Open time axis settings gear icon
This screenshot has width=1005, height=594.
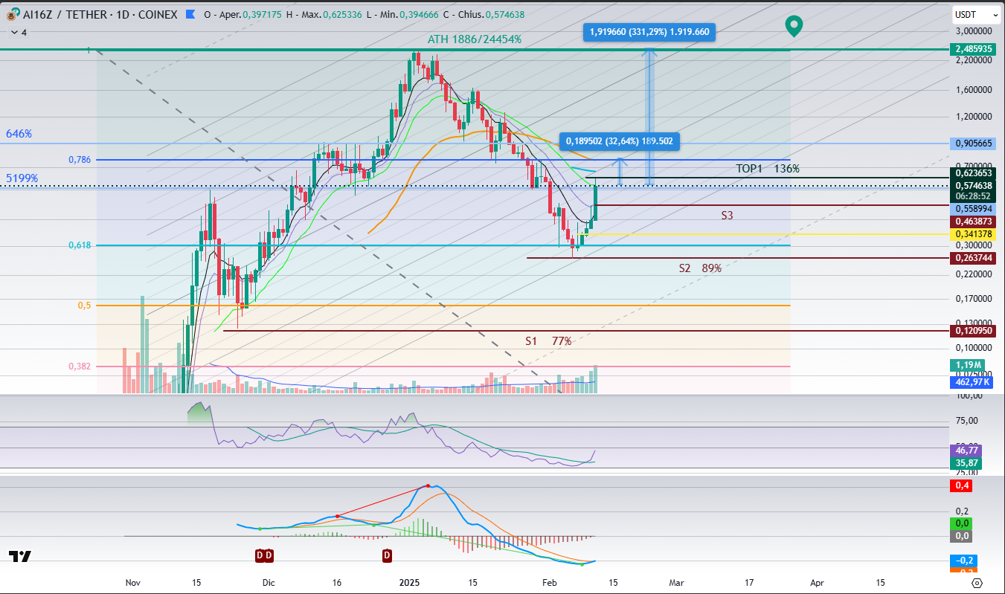(x=977, y=583)
